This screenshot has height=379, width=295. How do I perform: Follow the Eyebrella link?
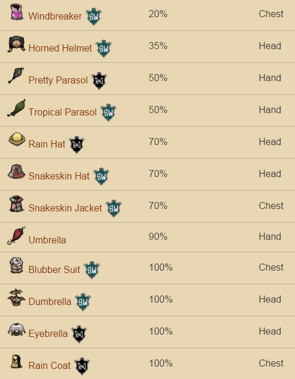pyautogui.click(x=48, y=334)
